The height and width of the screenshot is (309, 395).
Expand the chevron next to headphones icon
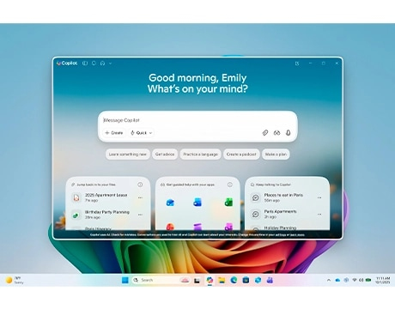(110, 64)
